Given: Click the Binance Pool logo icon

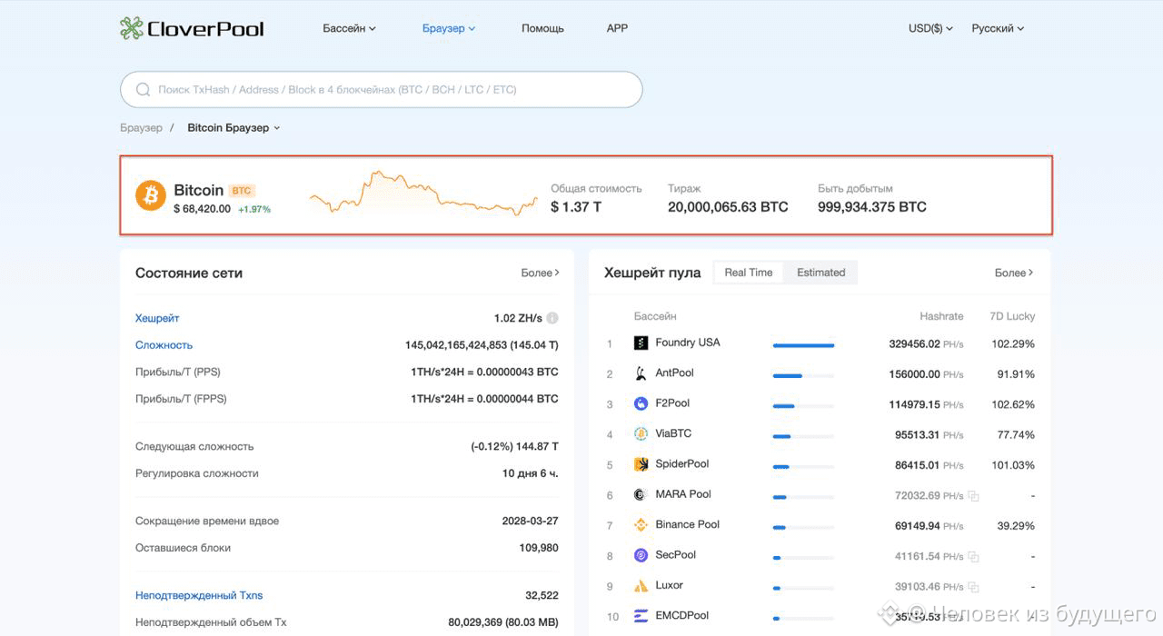Looking at the screenshot, I should click(641, 525).
